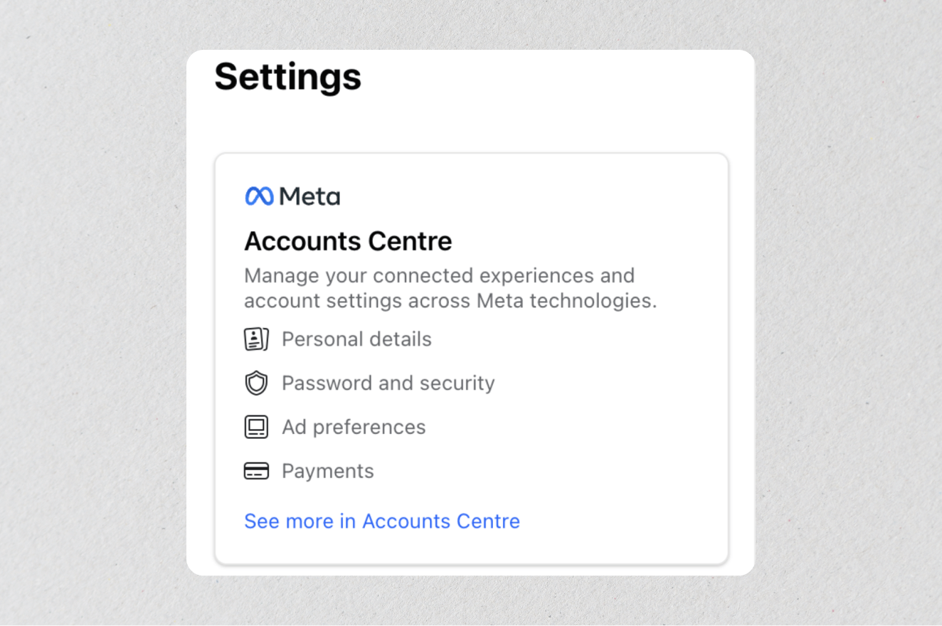The height and width of the screenshot is (626, 942).
Task: Select the Payments settings entry
Action: pyautogui.click(x=328, y=470)
